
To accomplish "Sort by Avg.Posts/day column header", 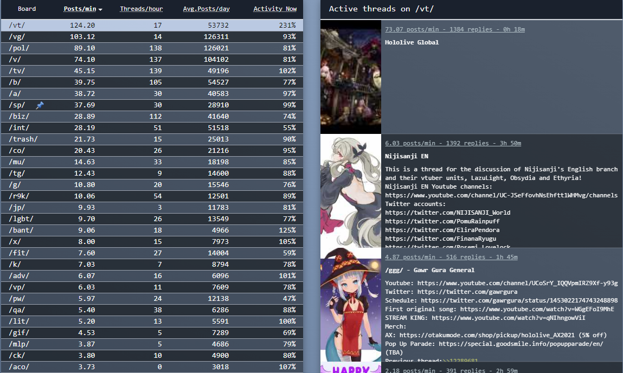I will [x=206, y=9].
